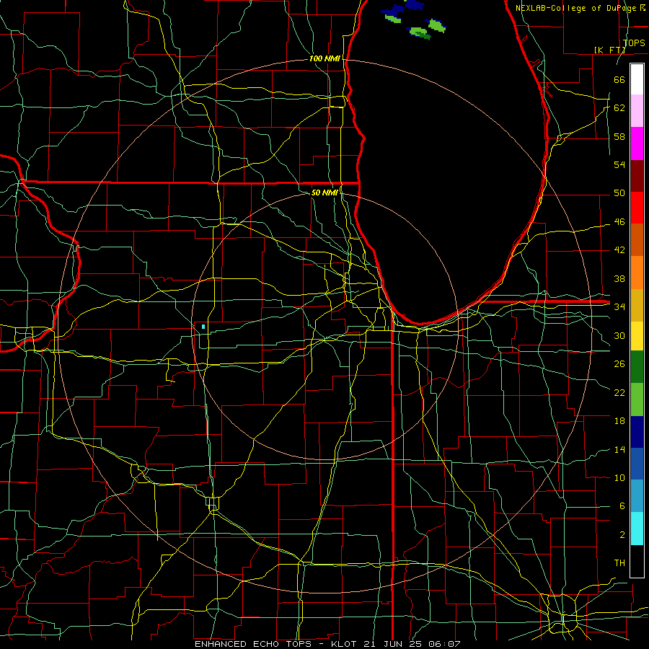Click the medium blue legend band
649x649 pixels.
point(637,464)
